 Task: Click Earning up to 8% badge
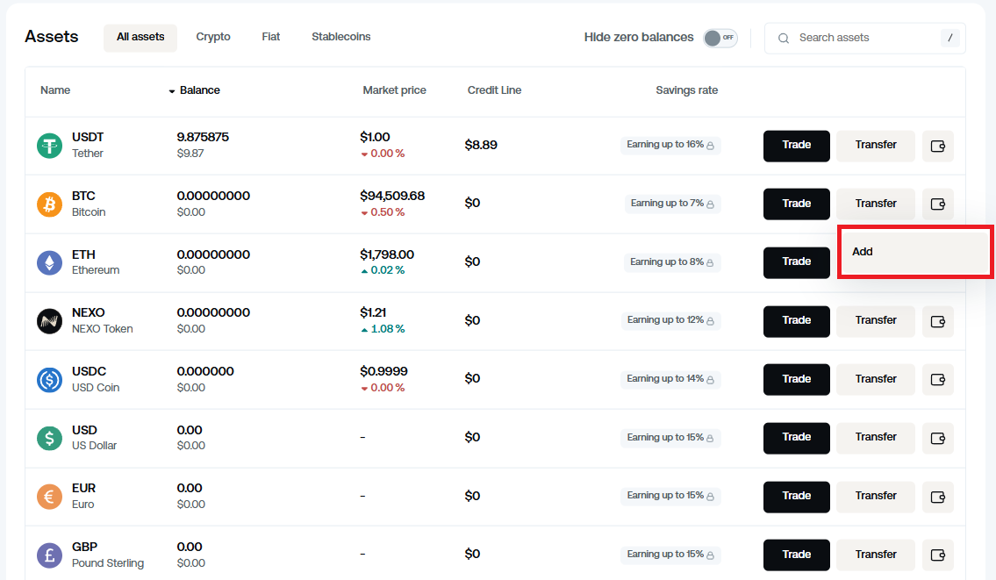[x=672, y=261]
